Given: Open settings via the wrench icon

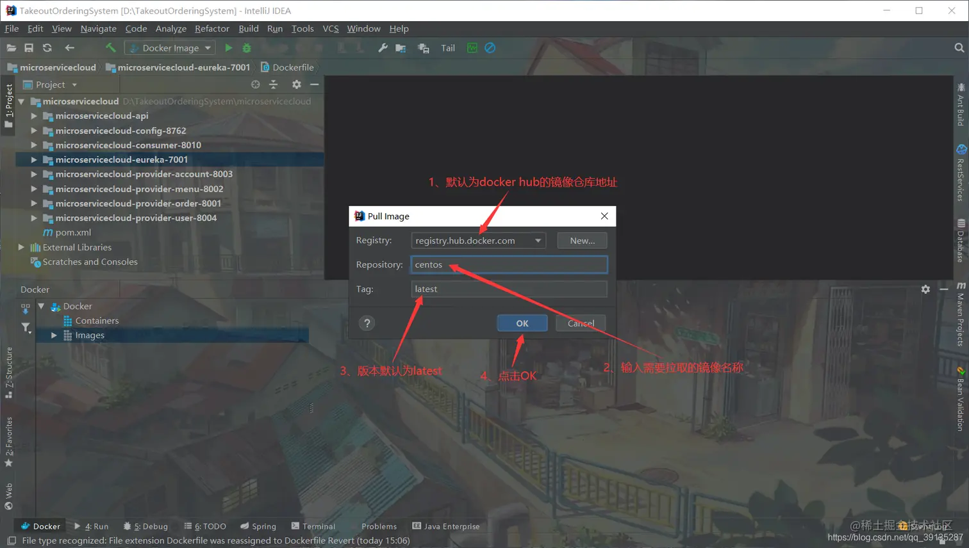Looking at the screenshot, I should 383,48.
